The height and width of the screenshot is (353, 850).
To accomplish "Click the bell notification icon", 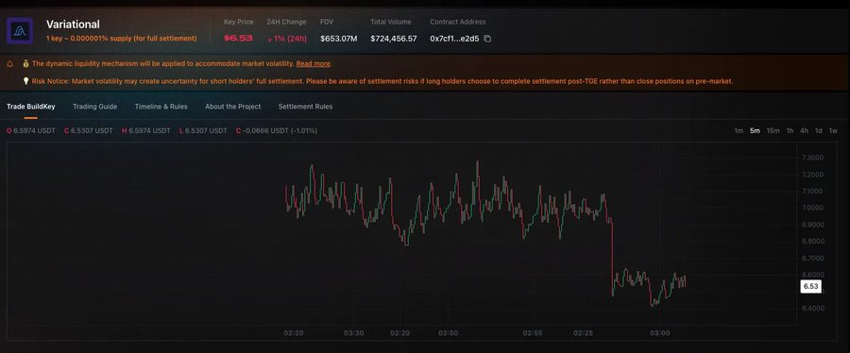I will [9, 64].
